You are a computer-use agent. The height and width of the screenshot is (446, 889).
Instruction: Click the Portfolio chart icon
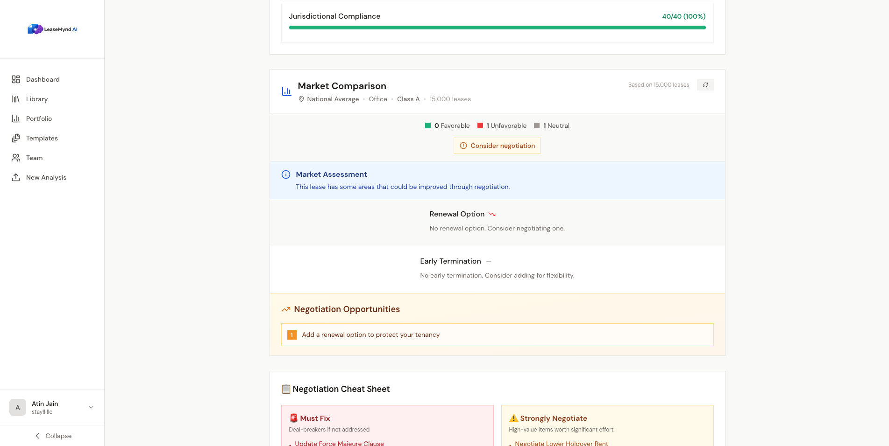pyautogui.click(x=16, y=118)
